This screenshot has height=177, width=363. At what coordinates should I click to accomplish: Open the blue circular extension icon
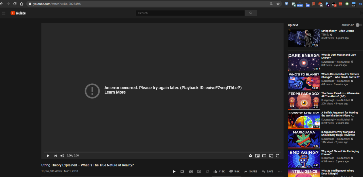tap(286, 4)
